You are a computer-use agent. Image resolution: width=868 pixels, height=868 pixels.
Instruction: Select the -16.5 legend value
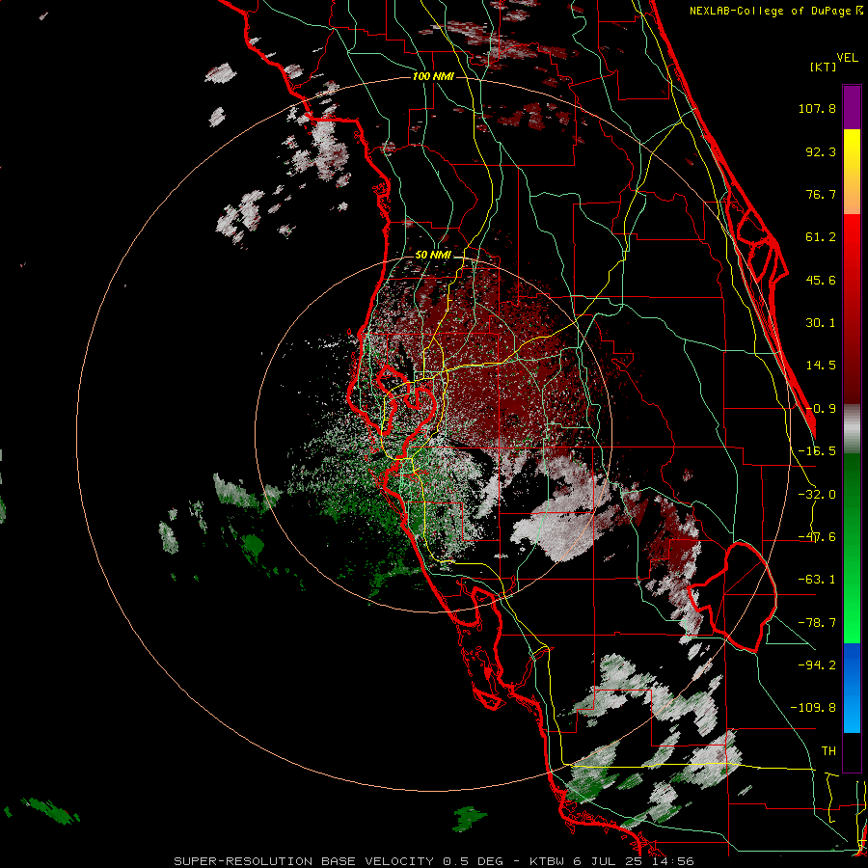[817, 451]
